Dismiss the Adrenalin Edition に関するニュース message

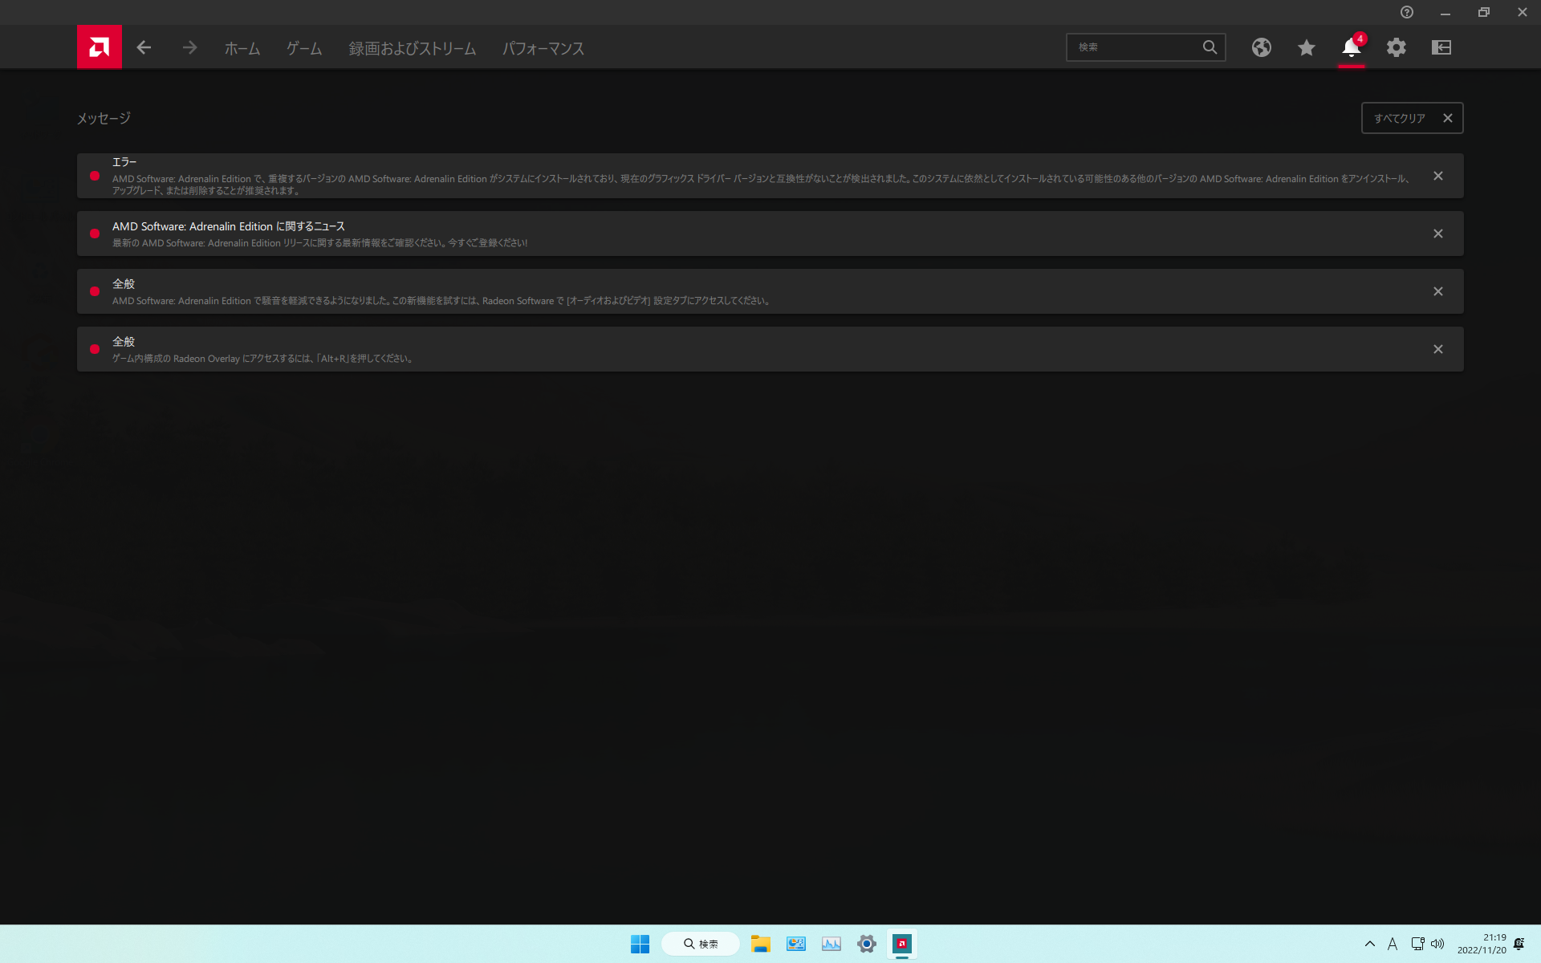[1438, 234]
